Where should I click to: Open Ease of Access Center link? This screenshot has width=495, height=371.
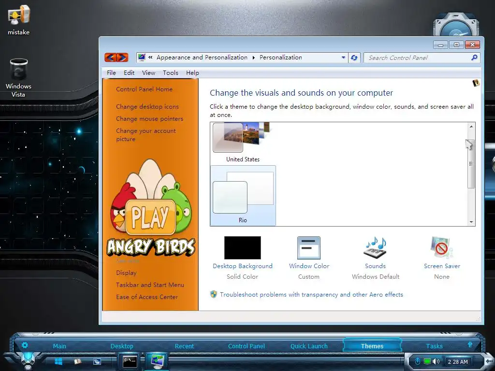click(147, 297)
